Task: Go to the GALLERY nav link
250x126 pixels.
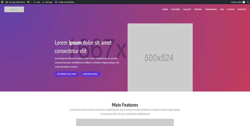Action: coord(187,9)
